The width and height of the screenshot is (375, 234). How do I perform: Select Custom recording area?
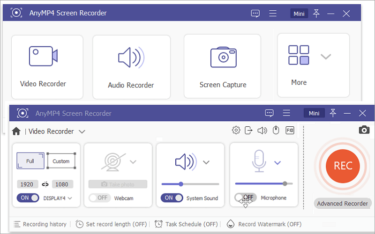click(x=61, y=161)
